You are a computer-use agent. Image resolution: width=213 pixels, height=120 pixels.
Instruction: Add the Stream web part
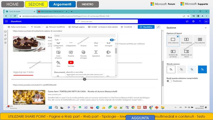[x=109, y=53]
